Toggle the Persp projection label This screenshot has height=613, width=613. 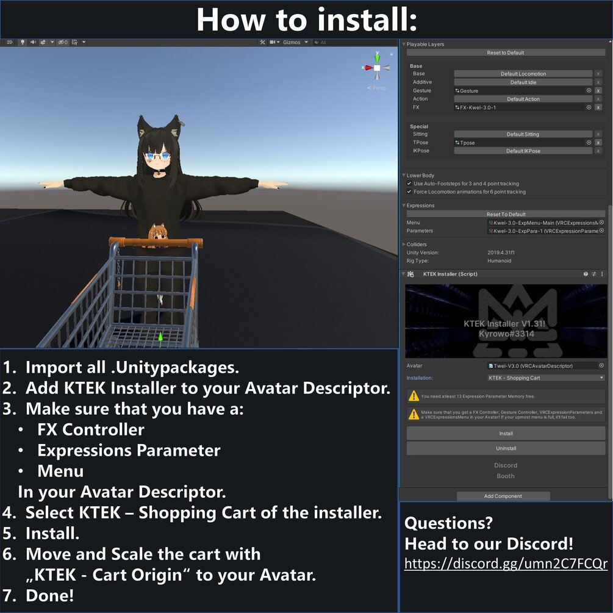pyautogui.click(x=376, y=88)
